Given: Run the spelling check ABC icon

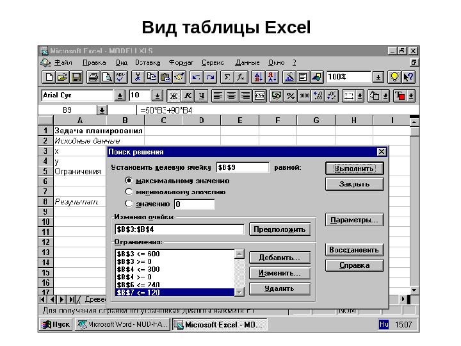Looking at the screenshot, I should tap(120, 78).
